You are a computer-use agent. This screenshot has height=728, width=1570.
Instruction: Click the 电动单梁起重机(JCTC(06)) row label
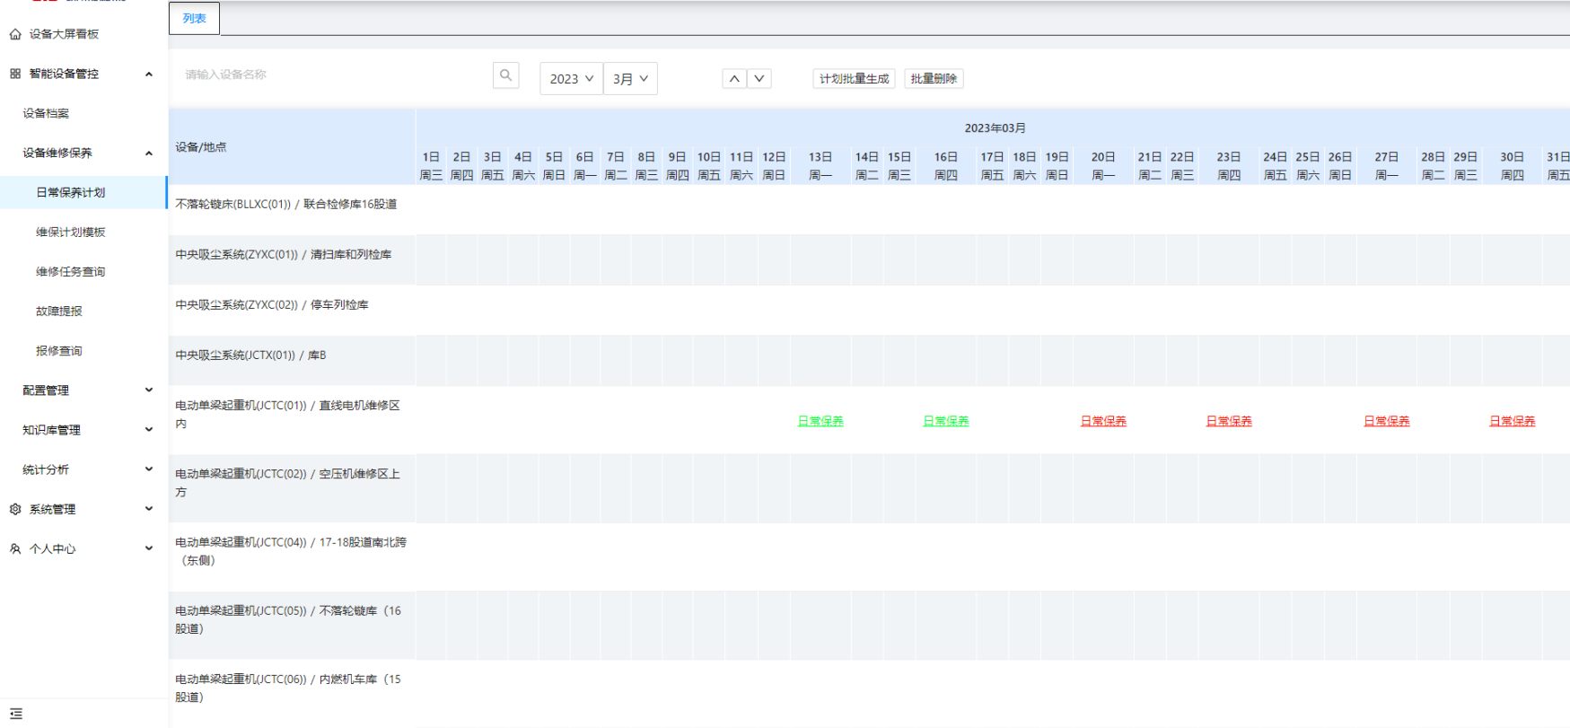[x=288, y=688]
